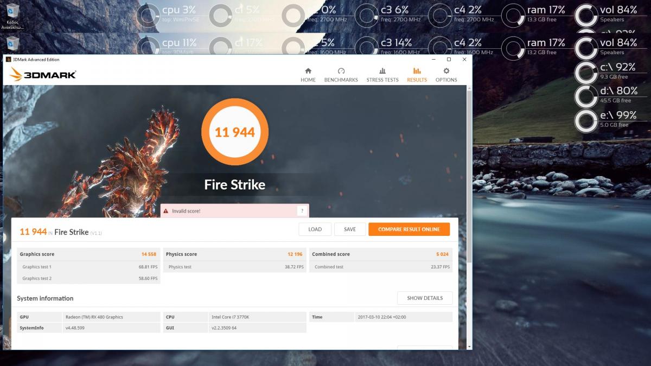Click the second Recycle Bin desktop icon
The image size is (651, 366).
click(12, 44)
